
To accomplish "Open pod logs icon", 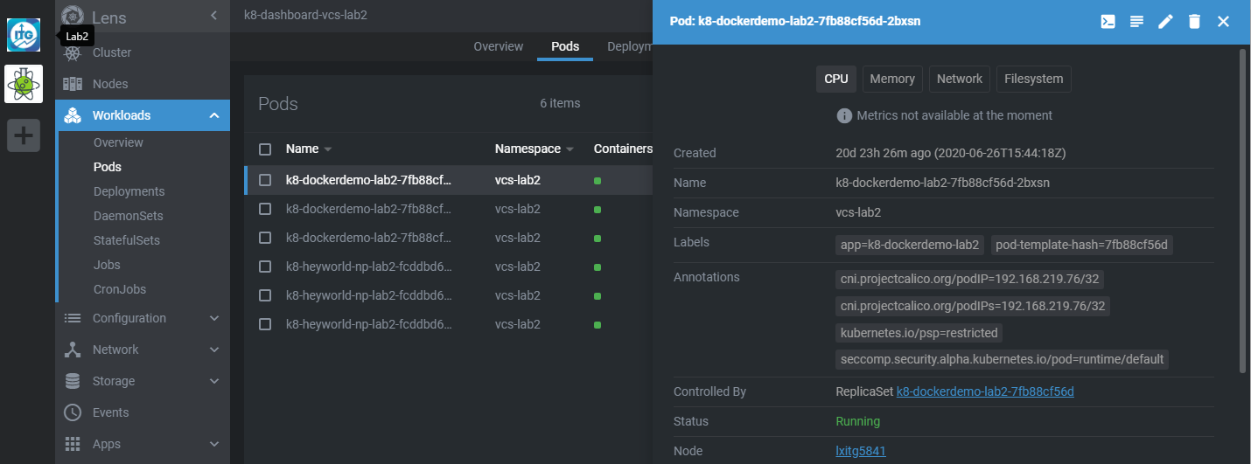I will (1136, 22).
